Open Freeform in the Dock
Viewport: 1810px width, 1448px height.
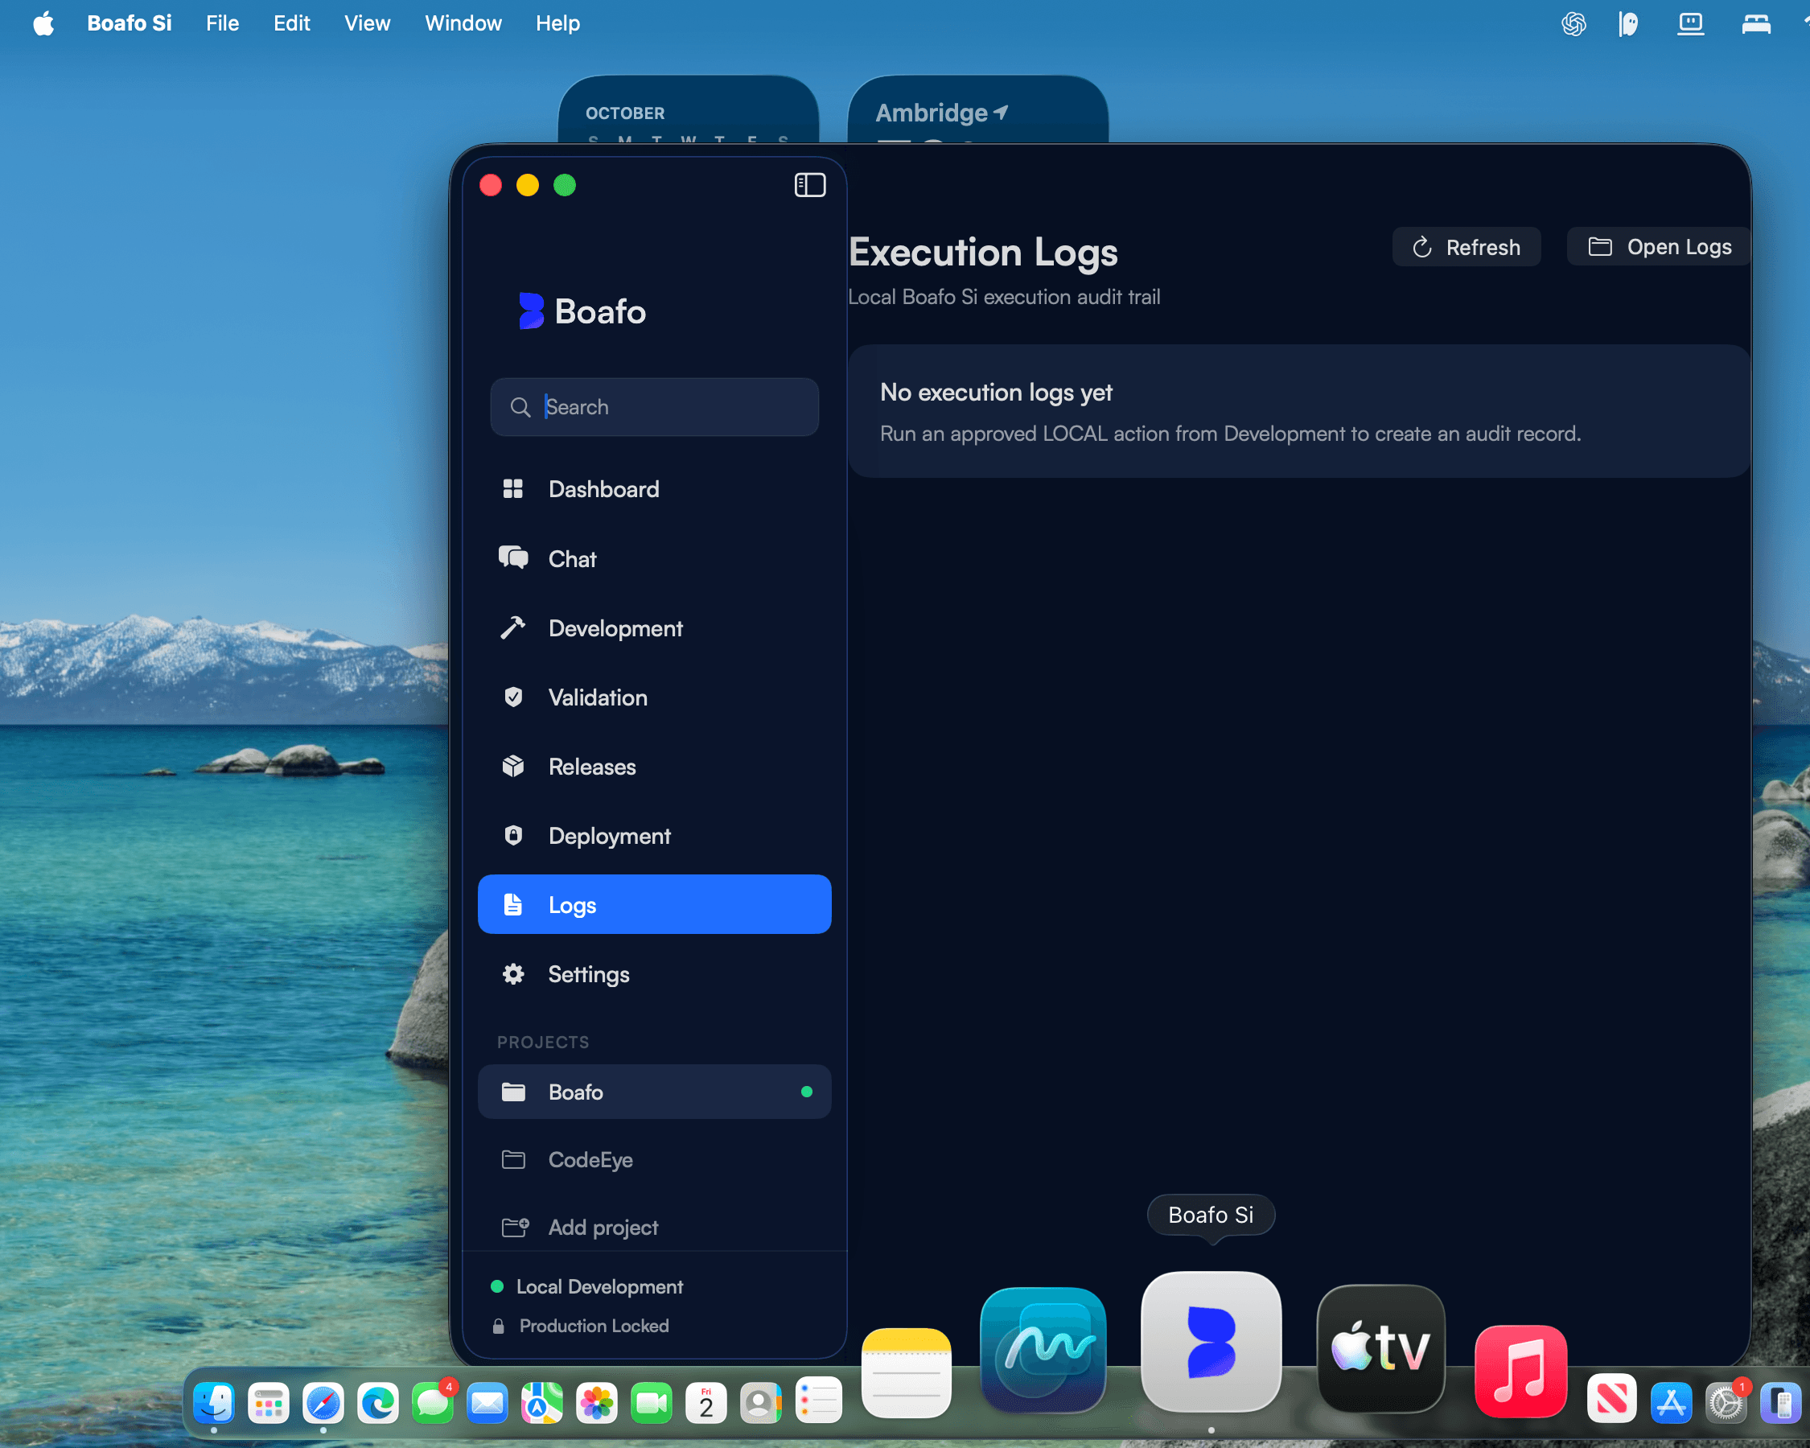point(1043,1350)
